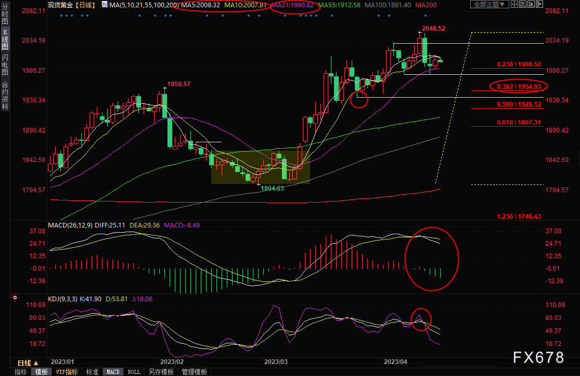Choose the 标准 template
Image resolution: width=580 pixels, height=376 pixels.
(x=92, y=372)
